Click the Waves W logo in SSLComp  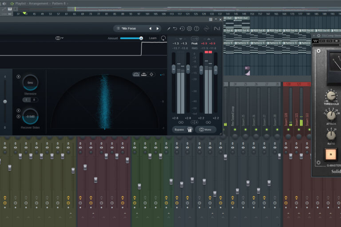coord(315,41)
